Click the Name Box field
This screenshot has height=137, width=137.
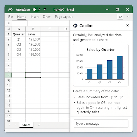(20, 24)
